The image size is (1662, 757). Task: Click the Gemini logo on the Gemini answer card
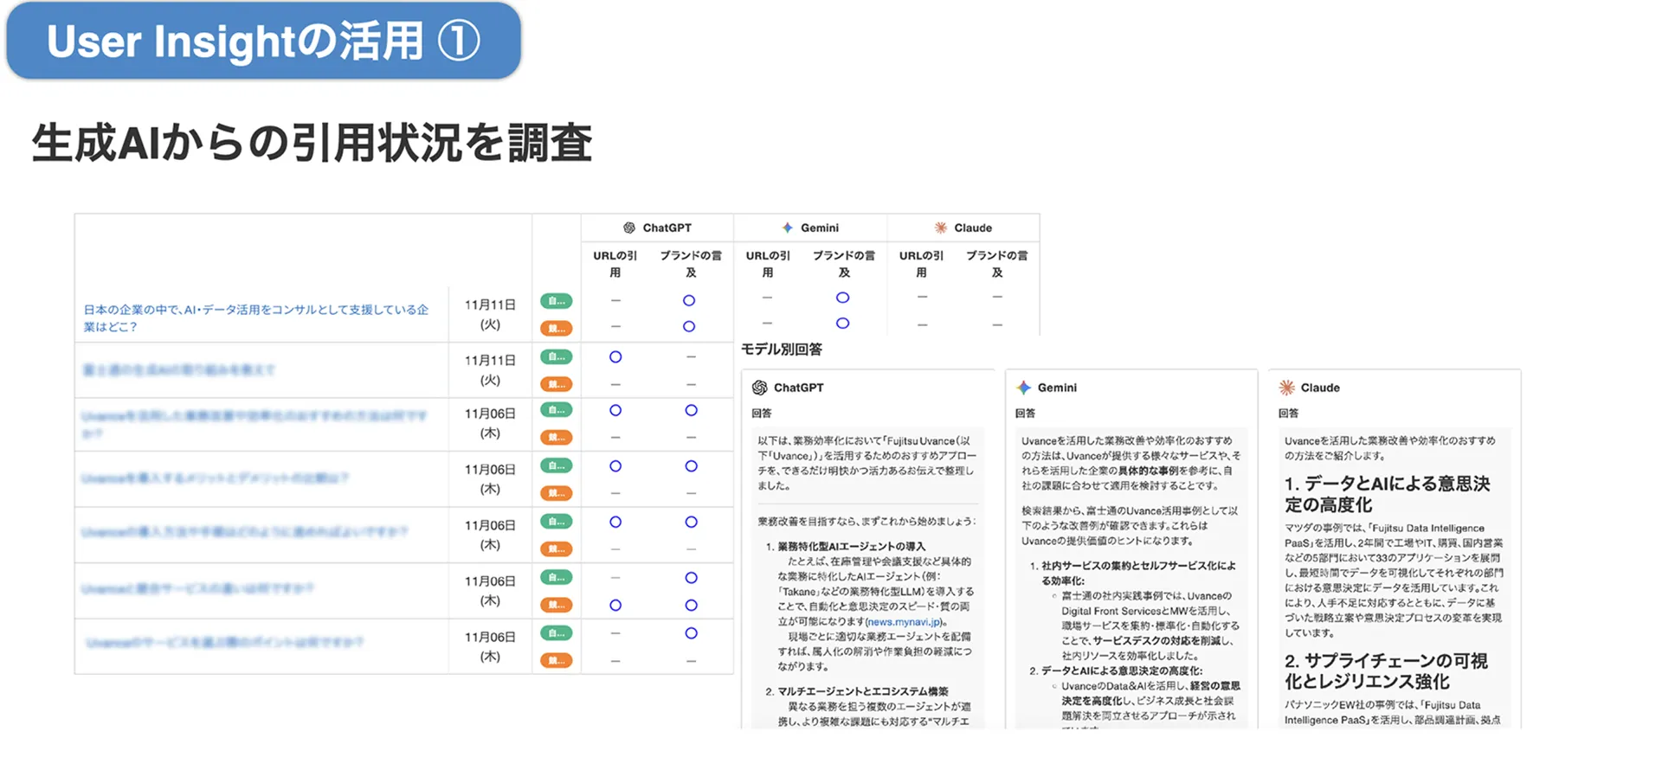pyautogui.click(x=1024, y=388)
